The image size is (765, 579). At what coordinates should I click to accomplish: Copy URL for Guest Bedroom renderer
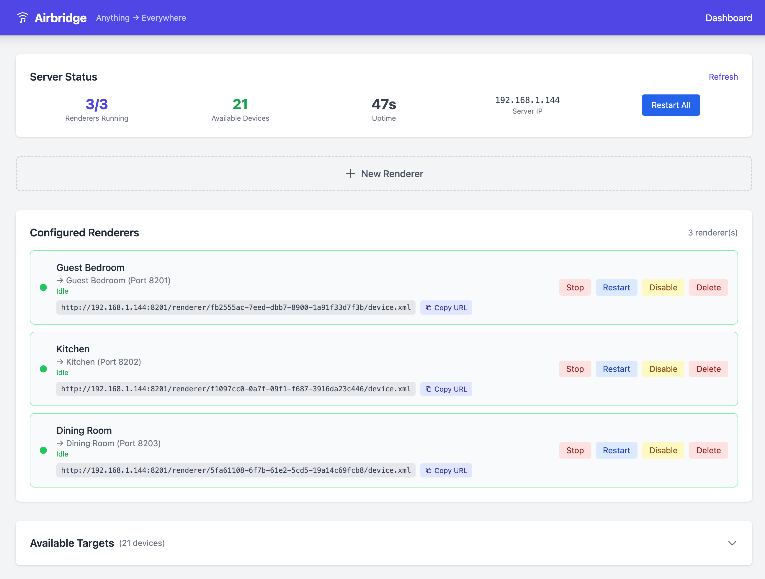point(446,308)
